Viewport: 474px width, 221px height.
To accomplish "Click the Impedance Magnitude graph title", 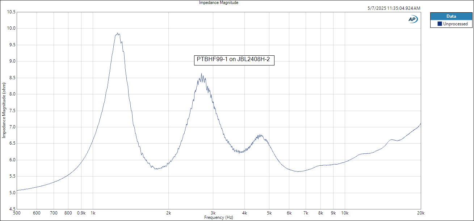I will [219, 3].
